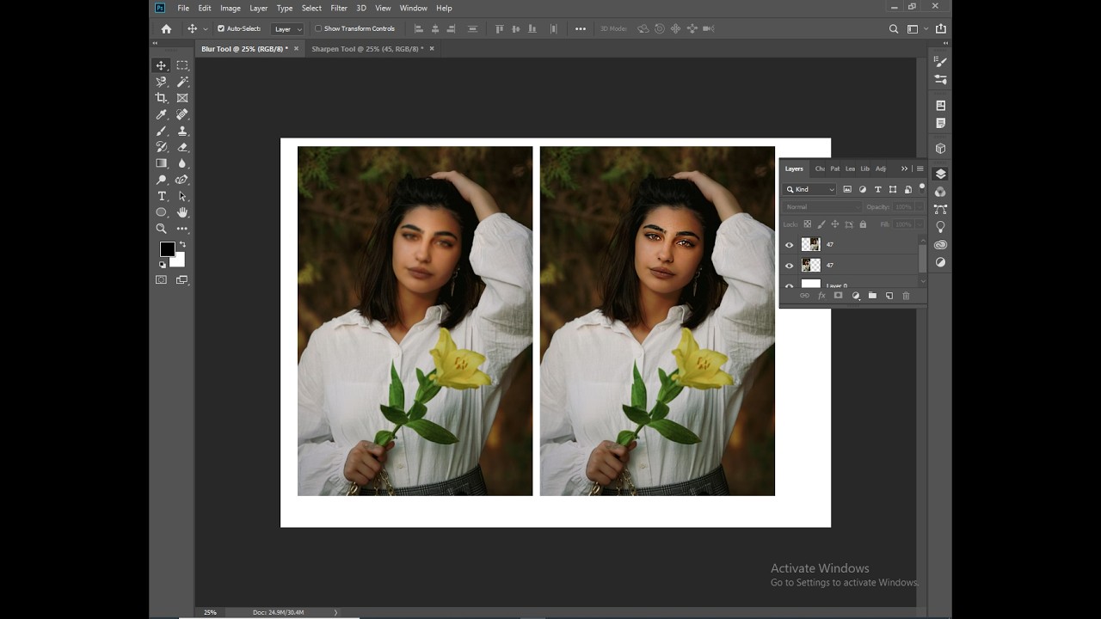Open the white background color swatch
Image resolution: width=1101 pixels, height=619 pixels.
[178, 260]
